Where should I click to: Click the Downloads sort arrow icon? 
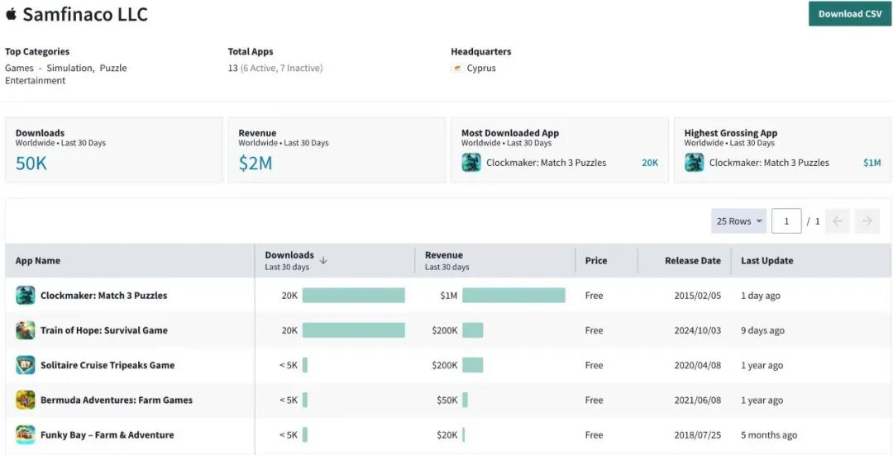click(x=323, y=260)
